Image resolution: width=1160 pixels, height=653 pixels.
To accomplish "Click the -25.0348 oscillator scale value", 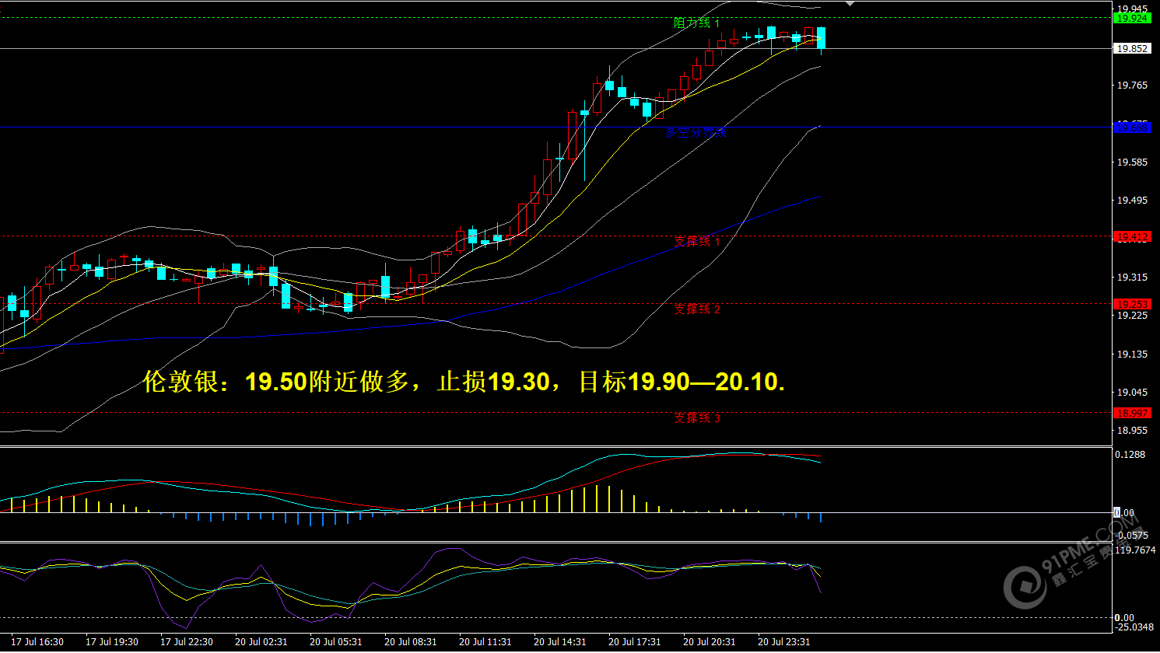I will (x=1135, y=627).
